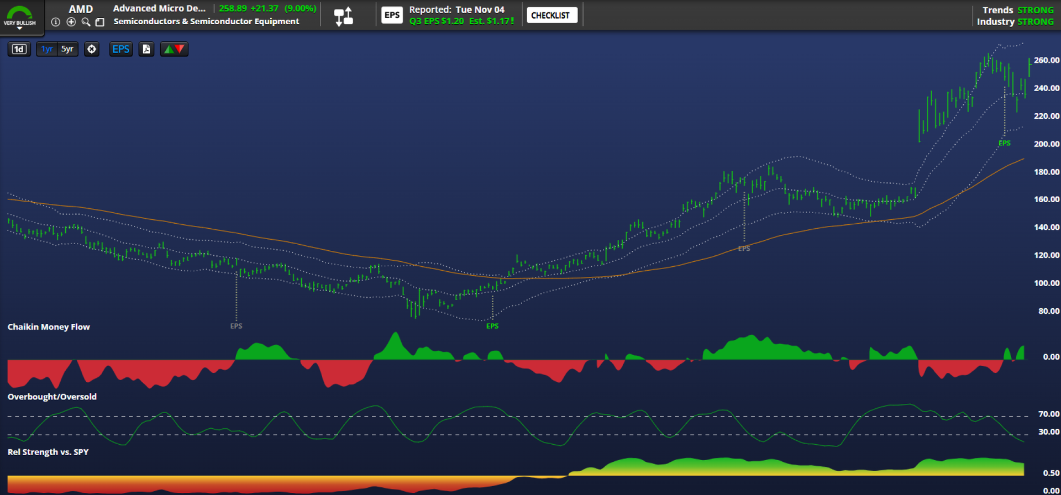
Task: Expand the Overbought/Oversold indicator label
Action: (52, 397)
